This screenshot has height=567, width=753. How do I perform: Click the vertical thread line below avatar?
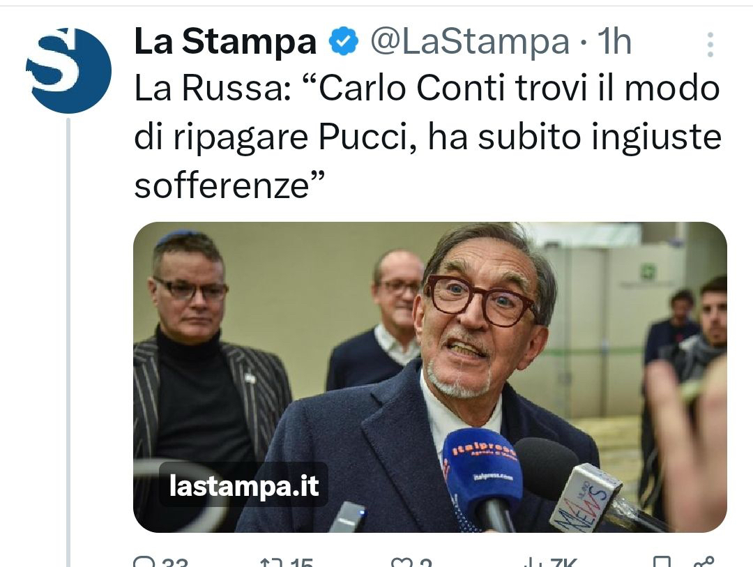point(68,342)
